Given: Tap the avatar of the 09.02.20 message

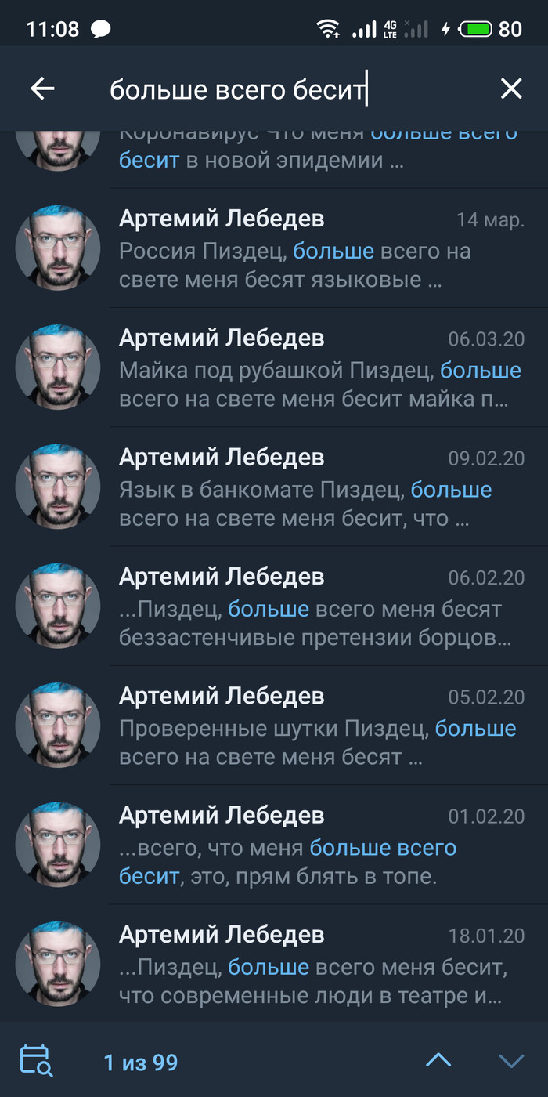Looking at the screenshot, I should pyautogui.click(x=58, y=487).
